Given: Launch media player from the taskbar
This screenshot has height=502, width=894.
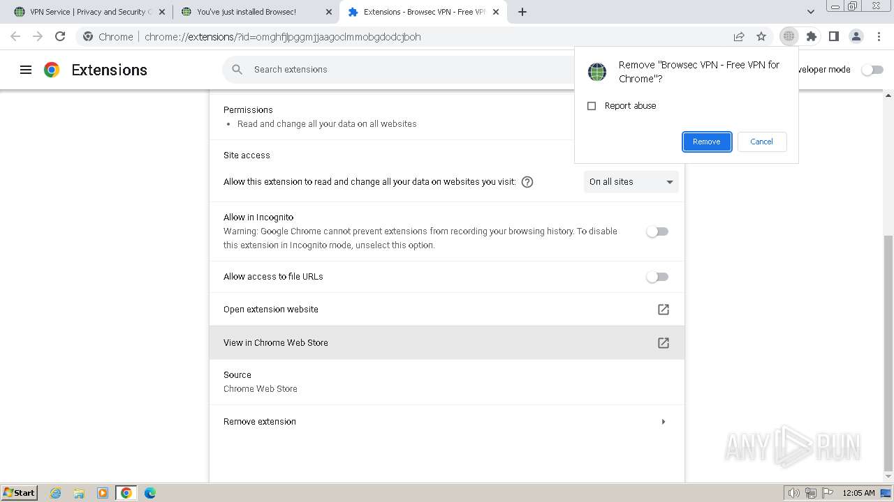Looking at the screenshot, I should click(103, 493).
